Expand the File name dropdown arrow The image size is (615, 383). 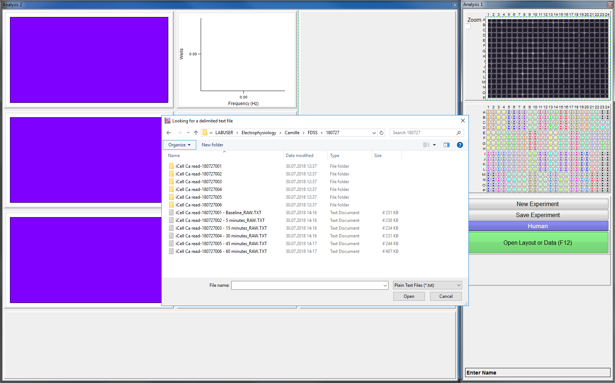pos(385,285)
